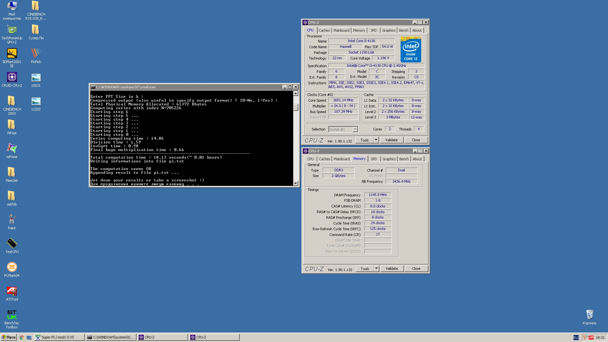
Task: Click the clock showing 18:31 in taskbar
Action: (600, 338)
